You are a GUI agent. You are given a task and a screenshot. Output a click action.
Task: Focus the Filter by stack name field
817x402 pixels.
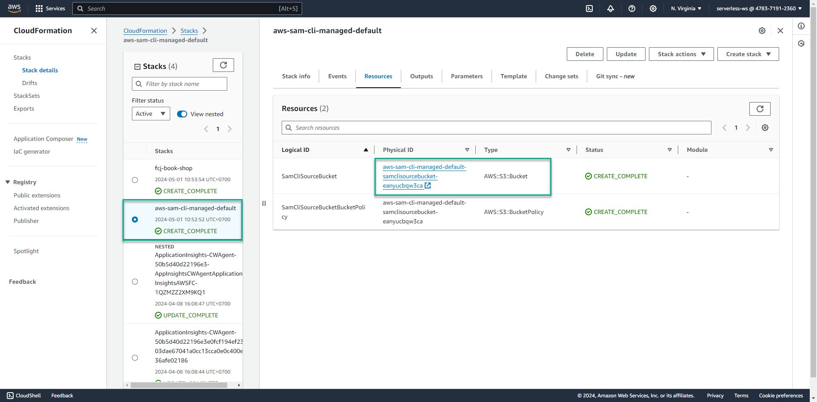point(180,84)
